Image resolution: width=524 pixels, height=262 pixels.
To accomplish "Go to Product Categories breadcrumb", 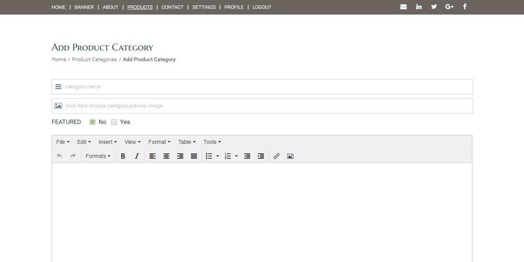I will click(x=94, y=60).
